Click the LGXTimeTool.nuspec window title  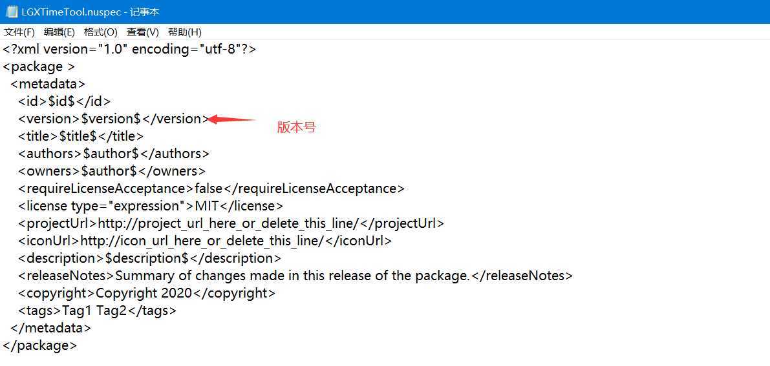click(91, 12)
